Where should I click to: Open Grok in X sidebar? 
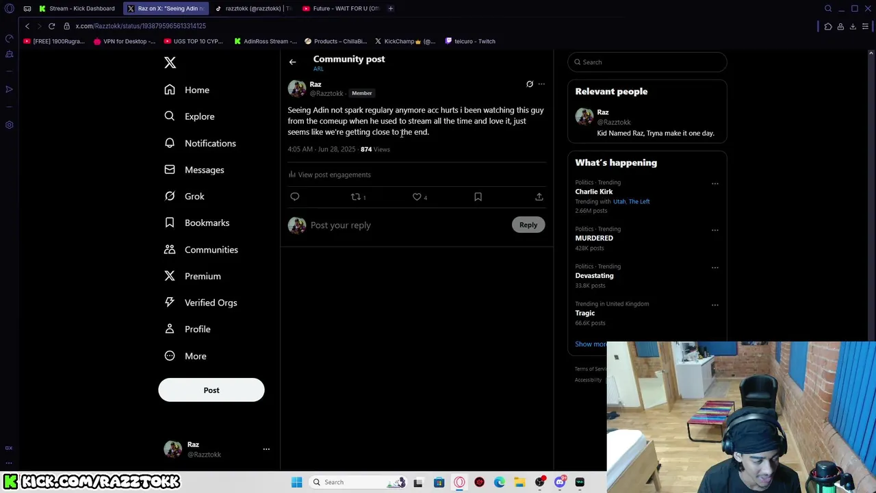184,197
